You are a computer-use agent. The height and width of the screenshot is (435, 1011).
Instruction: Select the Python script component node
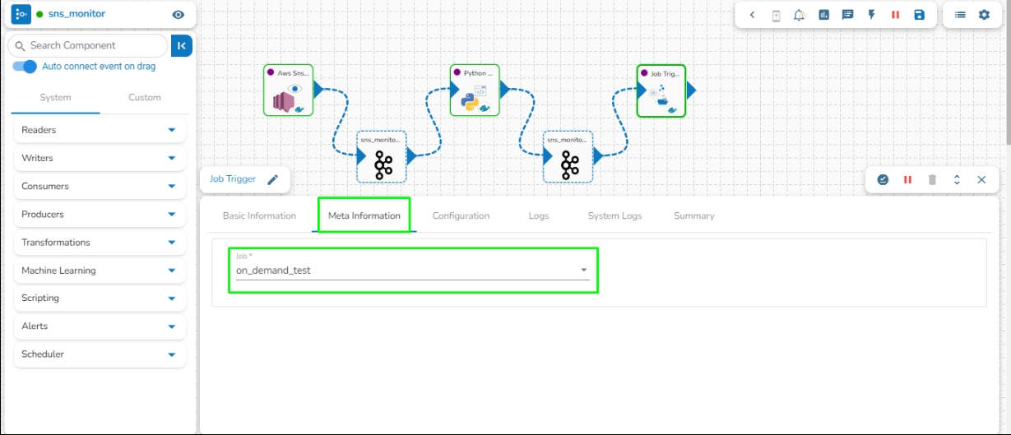coord(475,90)
